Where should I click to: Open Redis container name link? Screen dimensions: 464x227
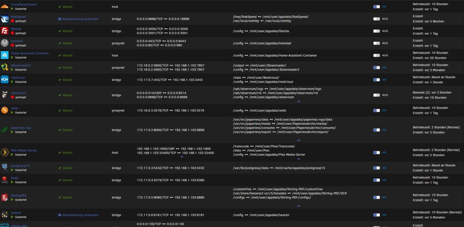15,178
